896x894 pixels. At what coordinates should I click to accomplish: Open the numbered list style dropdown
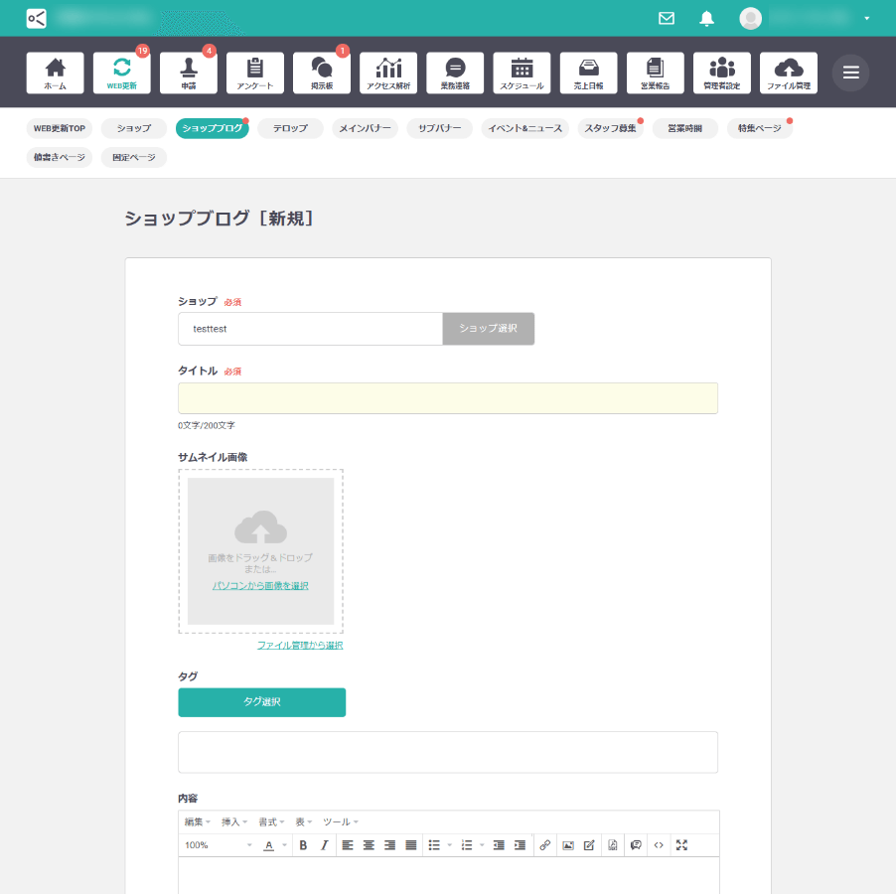(x=481, y=845)
